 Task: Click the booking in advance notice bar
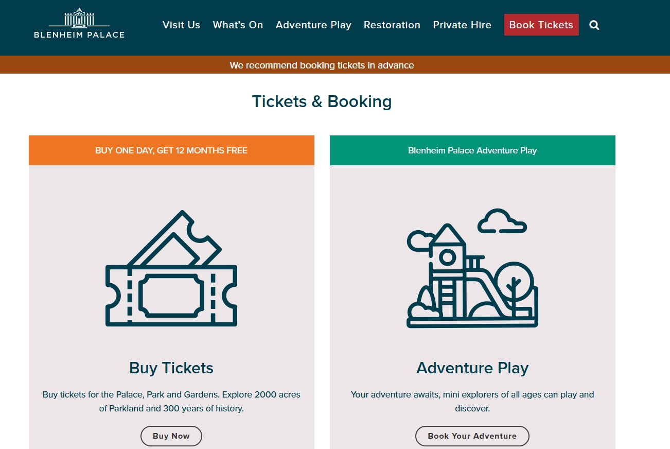[322, 65]
